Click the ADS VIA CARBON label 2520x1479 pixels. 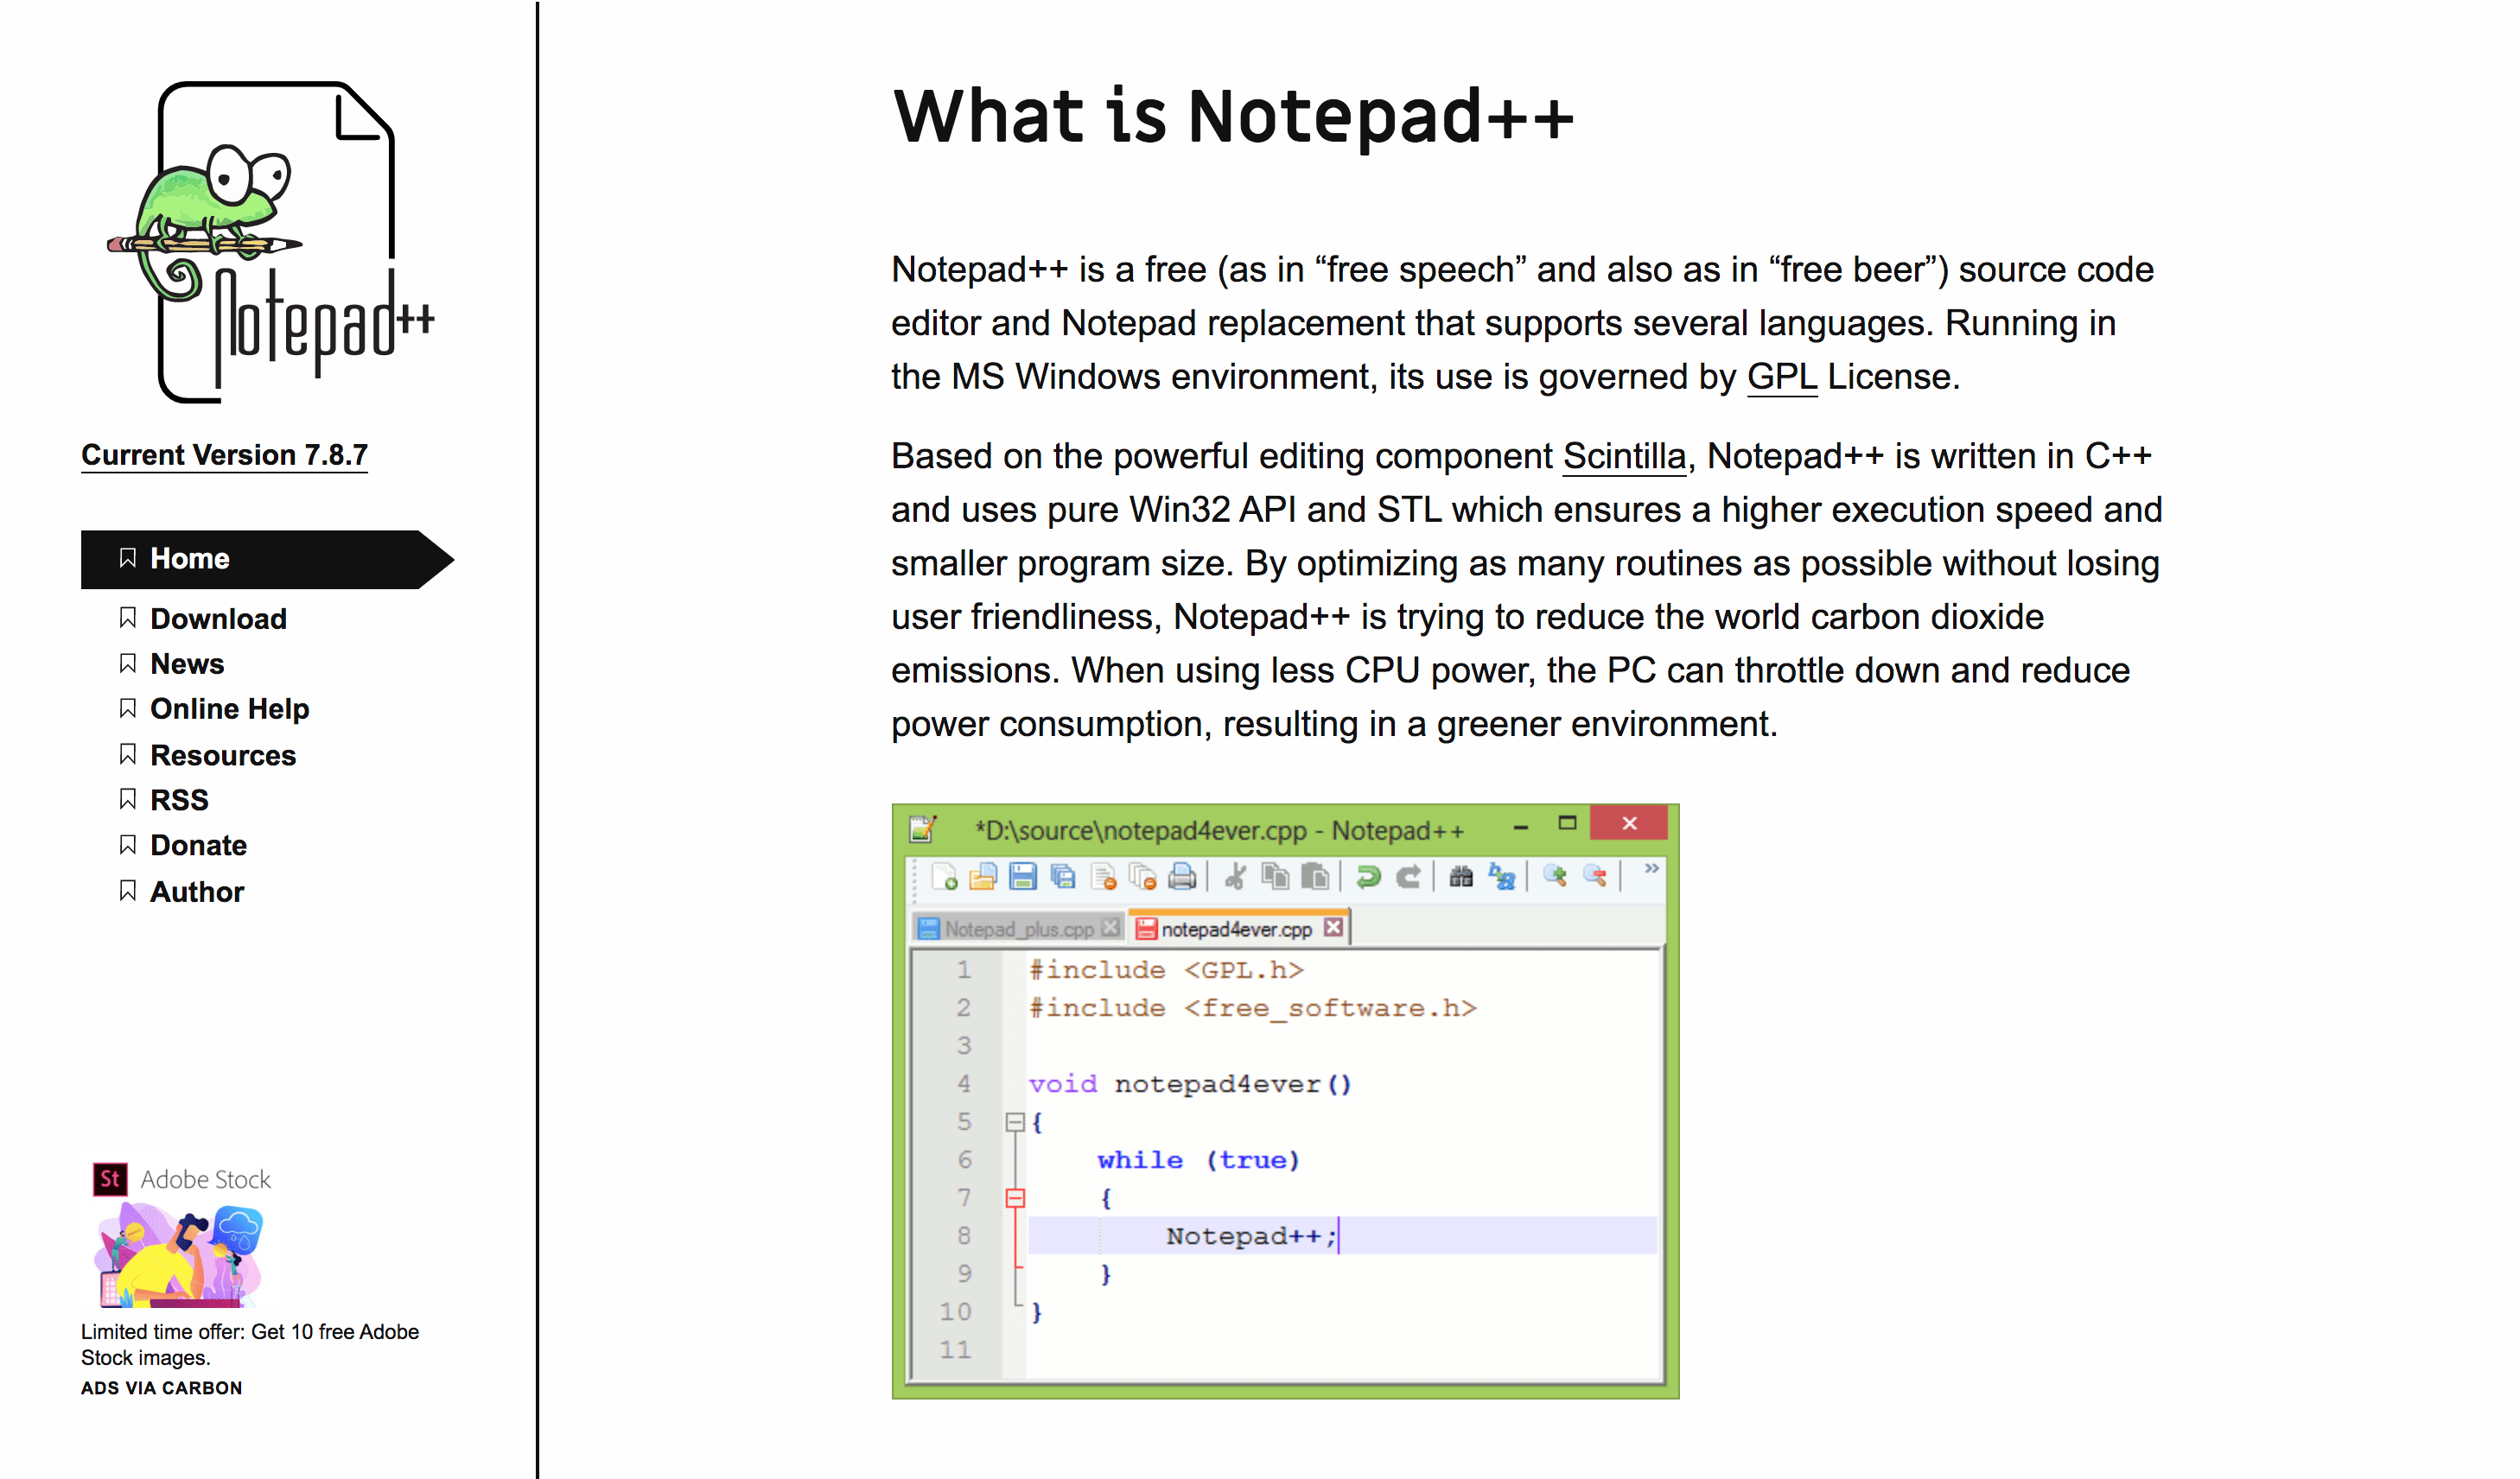(x=161, y=1388)
